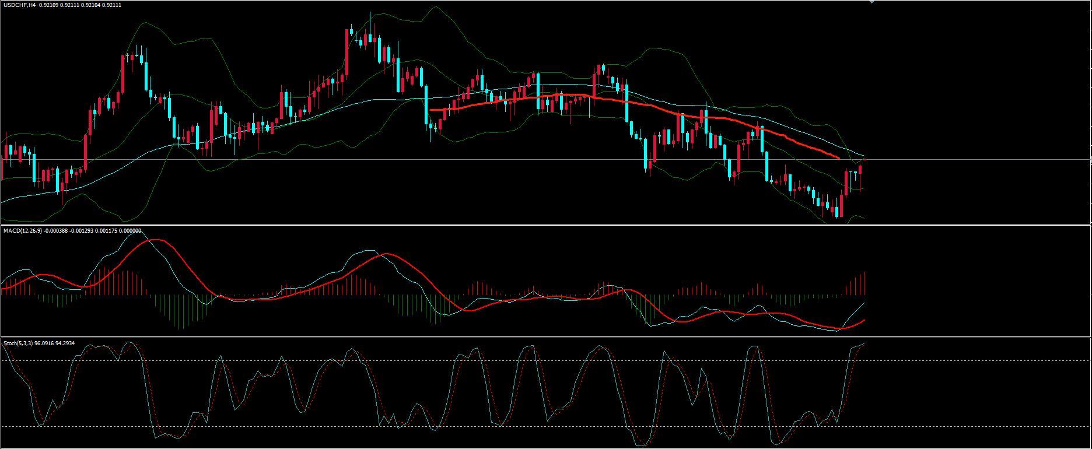Click the lower dashed Stochastic level line
This screenshot has height=449, width=1092.
pyautogui.click(x=963, y=427)
